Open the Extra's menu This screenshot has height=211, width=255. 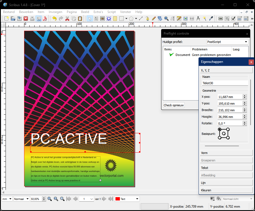pos(98,12)
